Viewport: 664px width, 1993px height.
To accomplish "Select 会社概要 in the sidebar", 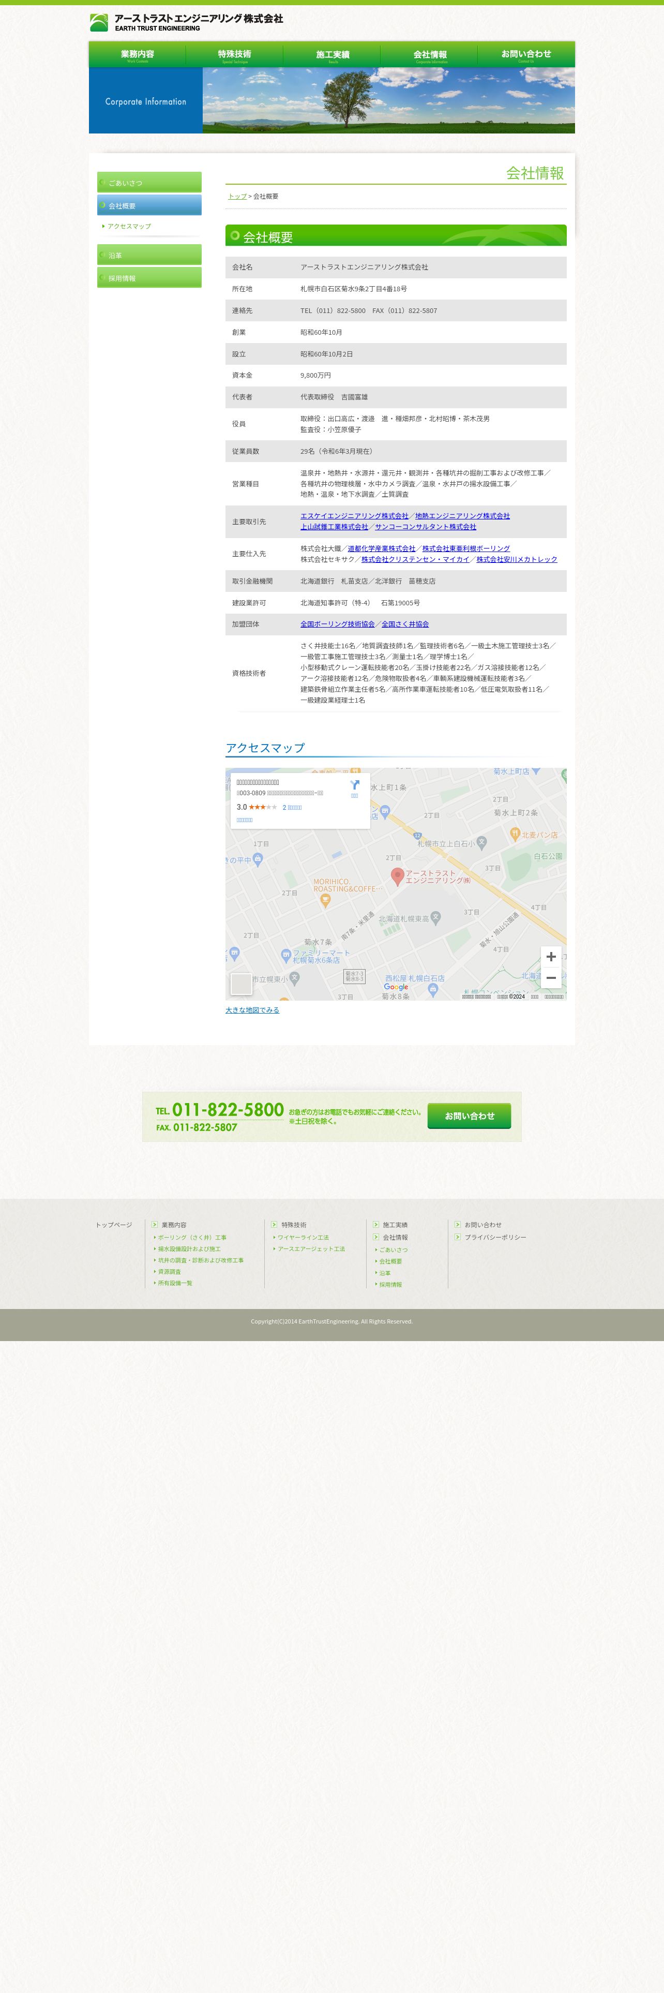I will [x=149, y=205].
